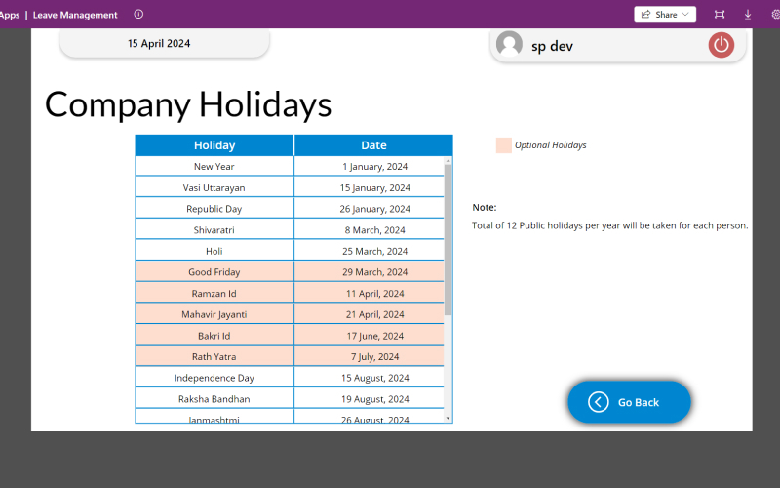This screenshot has height=488, width=780.
Task: Select the Ramzan Id cell
Action: coord(214,294)
